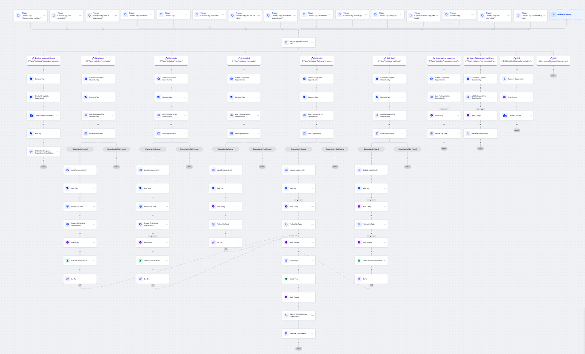Click the Add New Trigger button
Image resolution: width=585 pixels, height=354 pixels.
(566, 14)
